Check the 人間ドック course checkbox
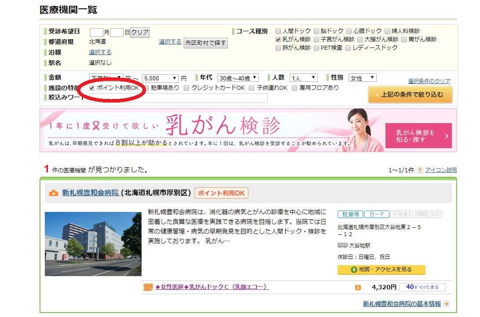This screenshot has width=480, height=317. [x=278, y=31]
